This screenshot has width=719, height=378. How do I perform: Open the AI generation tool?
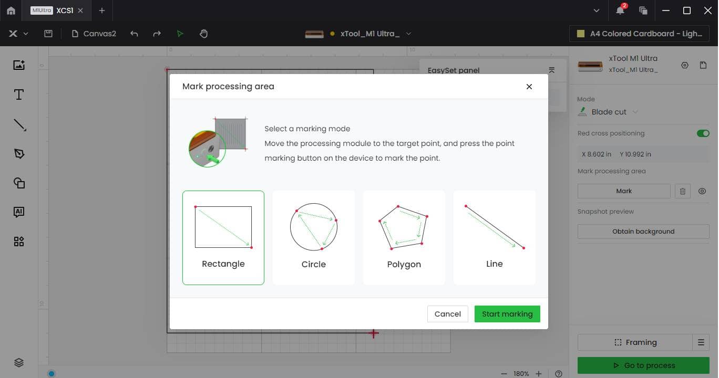pos(19,212)
